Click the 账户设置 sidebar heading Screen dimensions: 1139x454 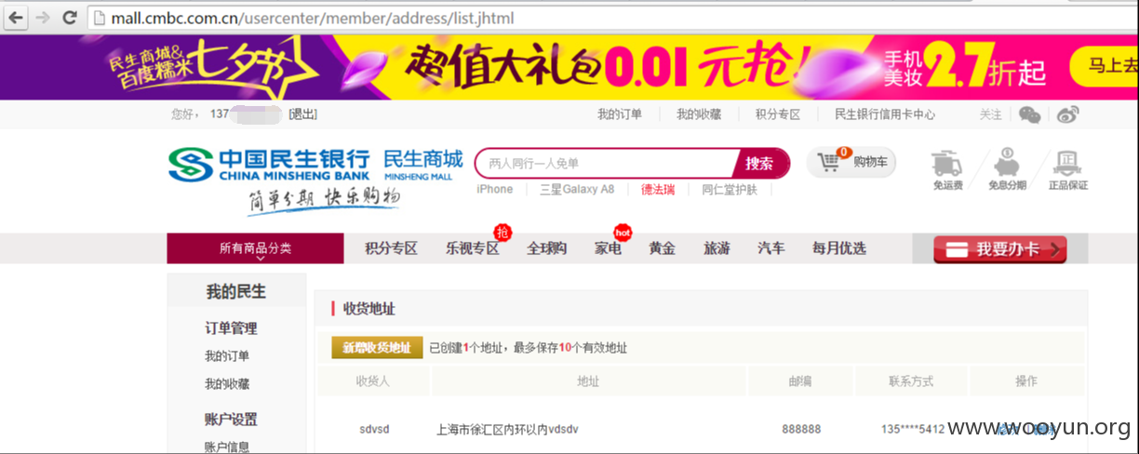pyautogui.click(x=231, y=420)
